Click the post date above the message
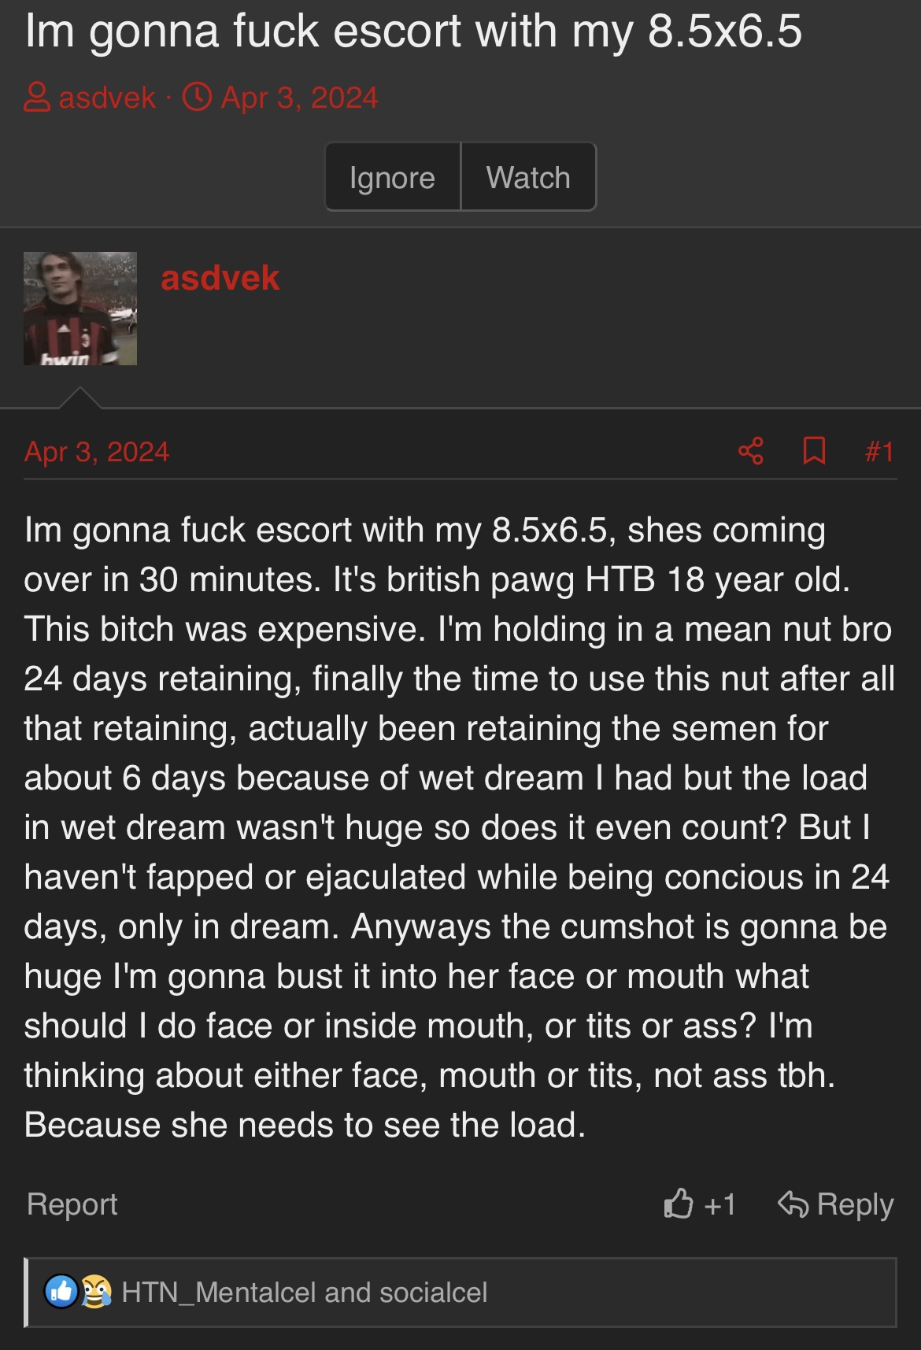 [x=97, y=452]
